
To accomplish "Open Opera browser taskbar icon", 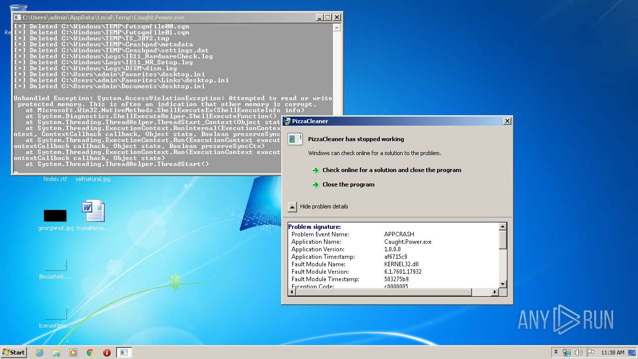I will [x=107, y=353].
